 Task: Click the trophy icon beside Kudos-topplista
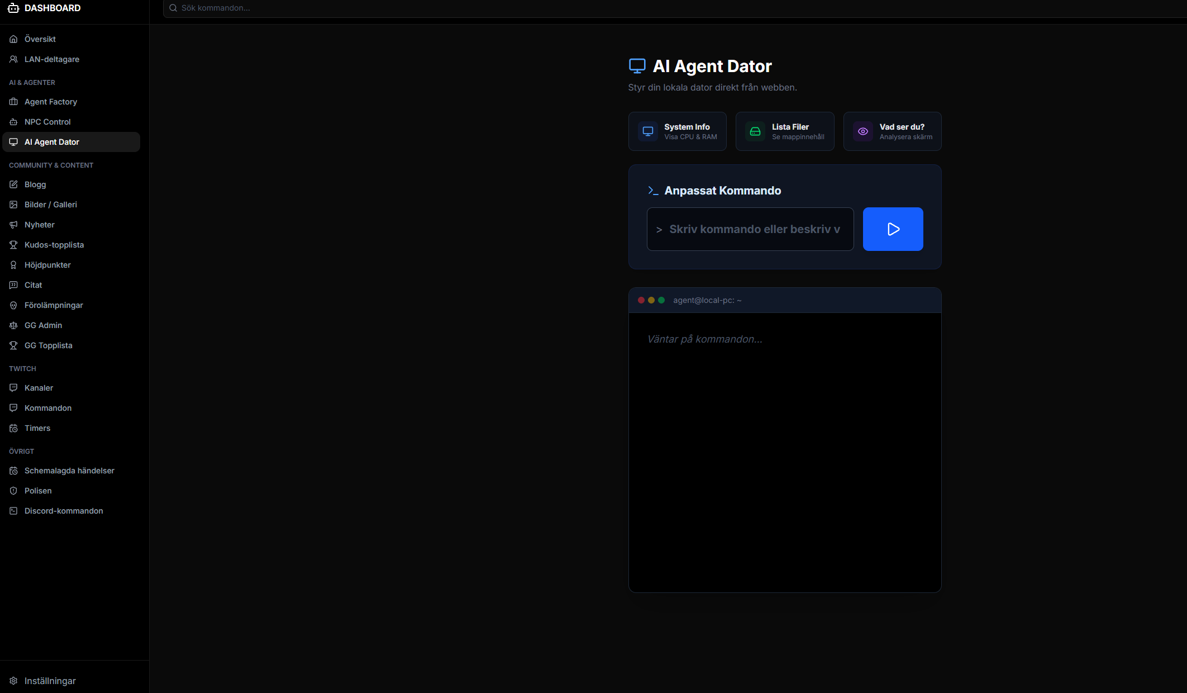point(13,245)
